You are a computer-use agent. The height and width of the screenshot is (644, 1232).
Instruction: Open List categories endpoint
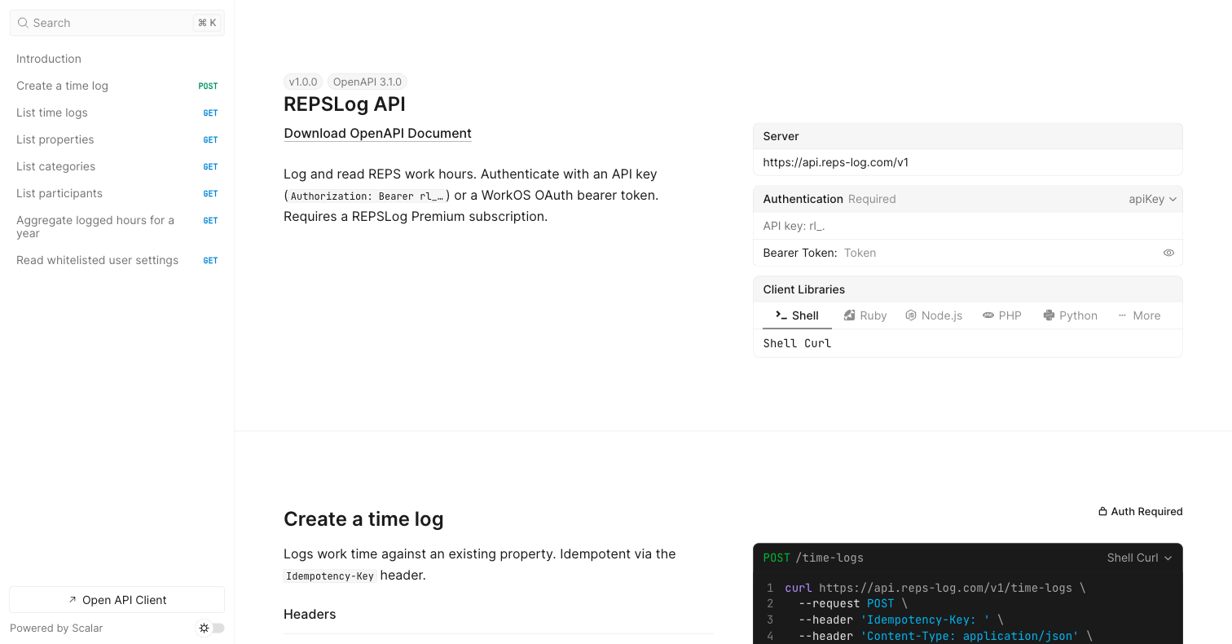tap(117, 166)
